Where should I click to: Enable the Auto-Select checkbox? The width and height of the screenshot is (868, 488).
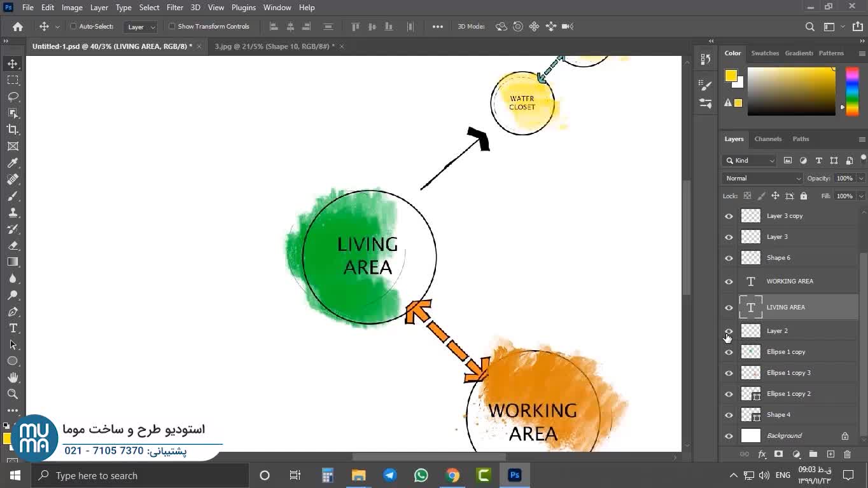point(73,27)
